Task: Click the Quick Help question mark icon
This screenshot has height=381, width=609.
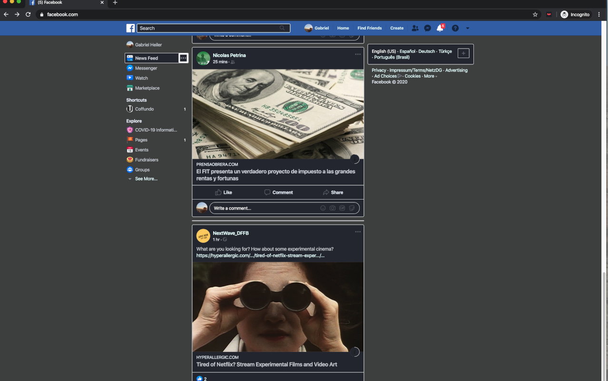Action: tap(455, 28)
